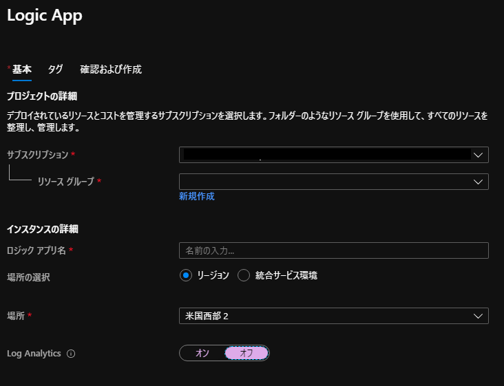The height and width of the screenshot is (386, 504).
Task: Set Log Analytics to オフ
Action: [x=246, y=353]
